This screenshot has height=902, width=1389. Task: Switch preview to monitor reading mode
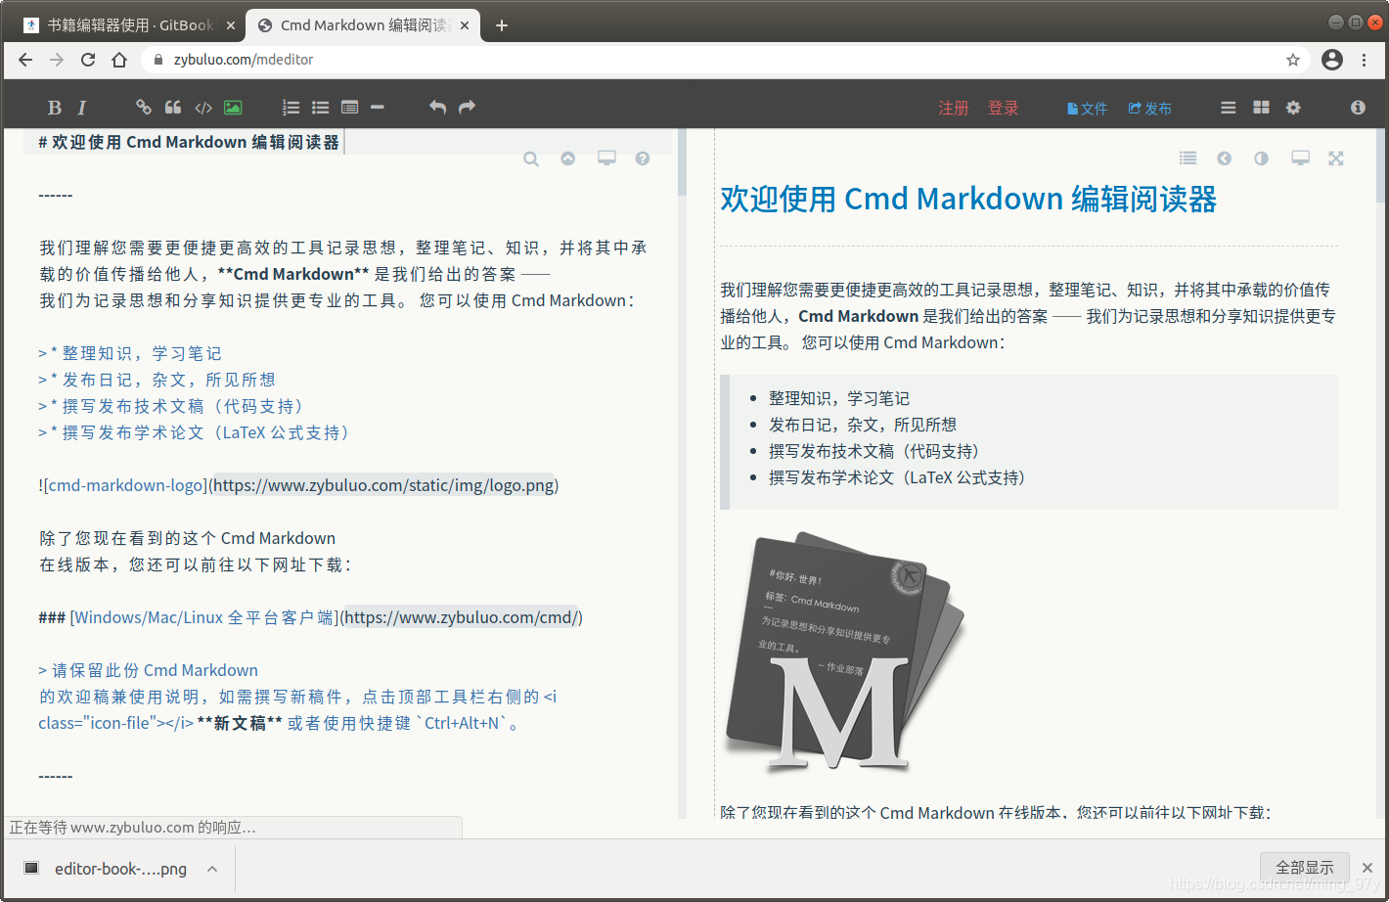pyautogui.click(x=1300, y=158)
